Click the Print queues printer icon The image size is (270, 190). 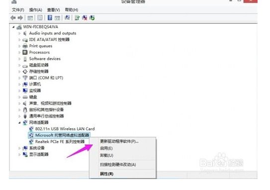point(25,46)
